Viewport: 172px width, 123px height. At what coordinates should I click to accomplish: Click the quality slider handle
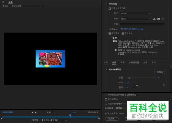pyautogui.click(x=129, y=78)
